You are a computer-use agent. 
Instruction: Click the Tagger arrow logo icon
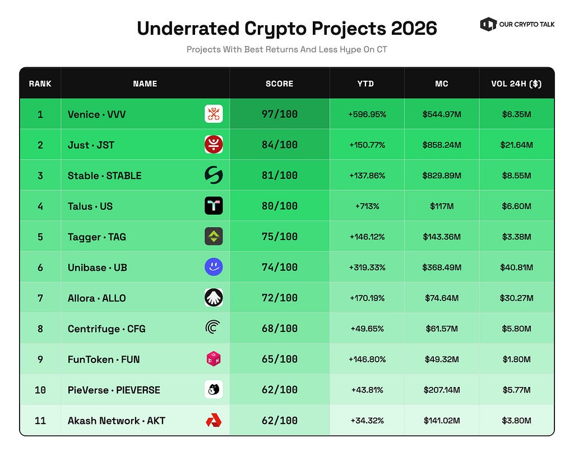214,236
